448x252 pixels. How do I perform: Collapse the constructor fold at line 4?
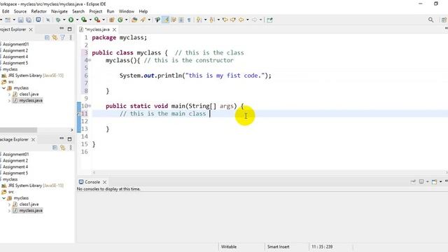point(90,60)
